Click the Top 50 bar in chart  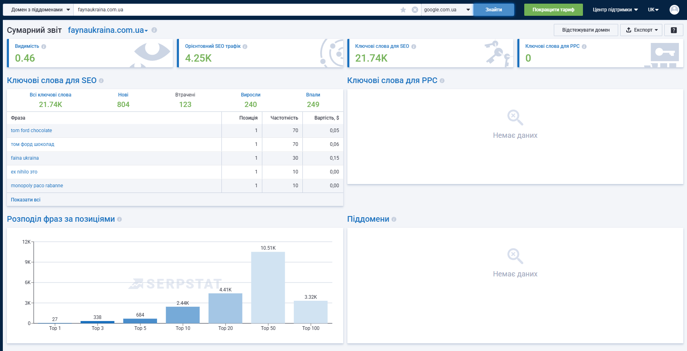268,287
